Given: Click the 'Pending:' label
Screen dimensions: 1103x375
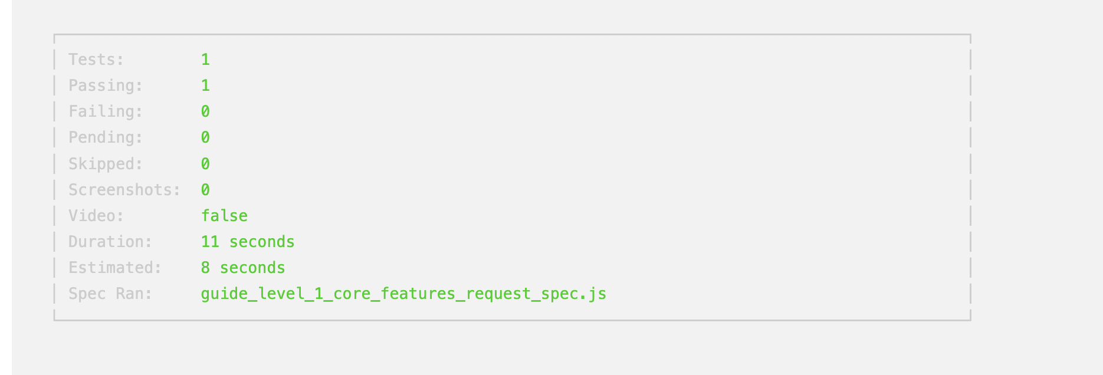Looking at the screenshot, I should (106, 137).
